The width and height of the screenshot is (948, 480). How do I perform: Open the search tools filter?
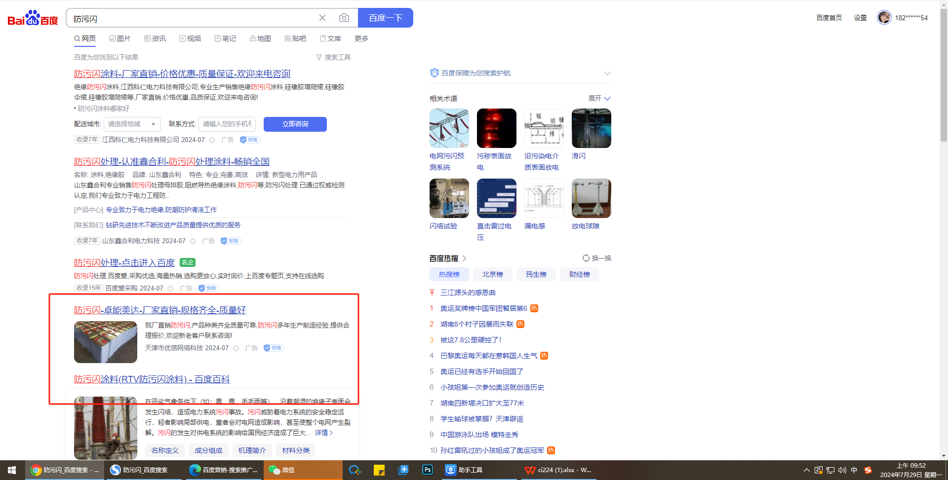pos(333,57)
